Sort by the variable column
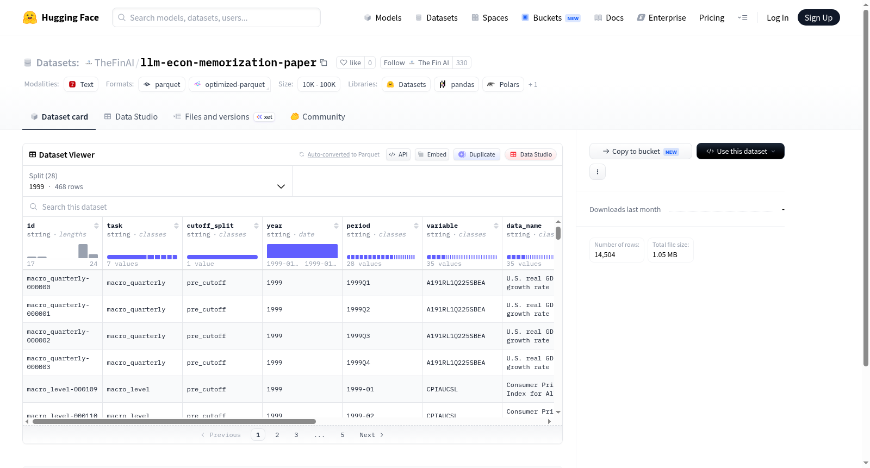Image resolution: width=870 pixels, height=468 pixels. click(496, 226)
